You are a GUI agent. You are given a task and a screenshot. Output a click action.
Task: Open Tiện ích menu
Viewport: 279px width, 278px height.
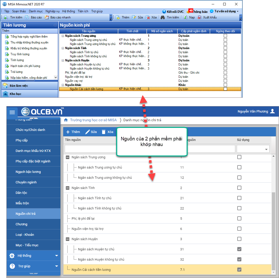83,11
